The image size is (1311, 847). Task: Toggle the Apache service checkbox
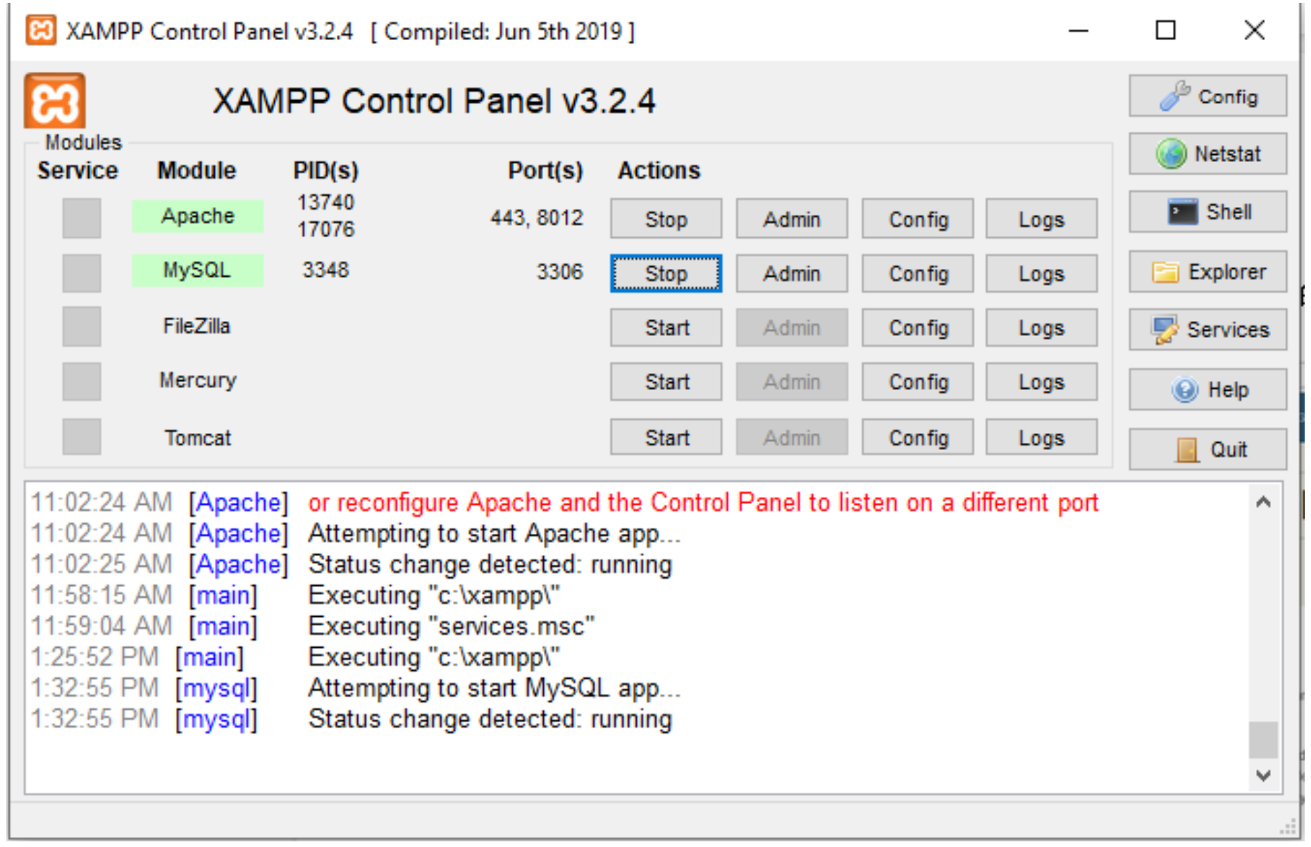point(82,218)
